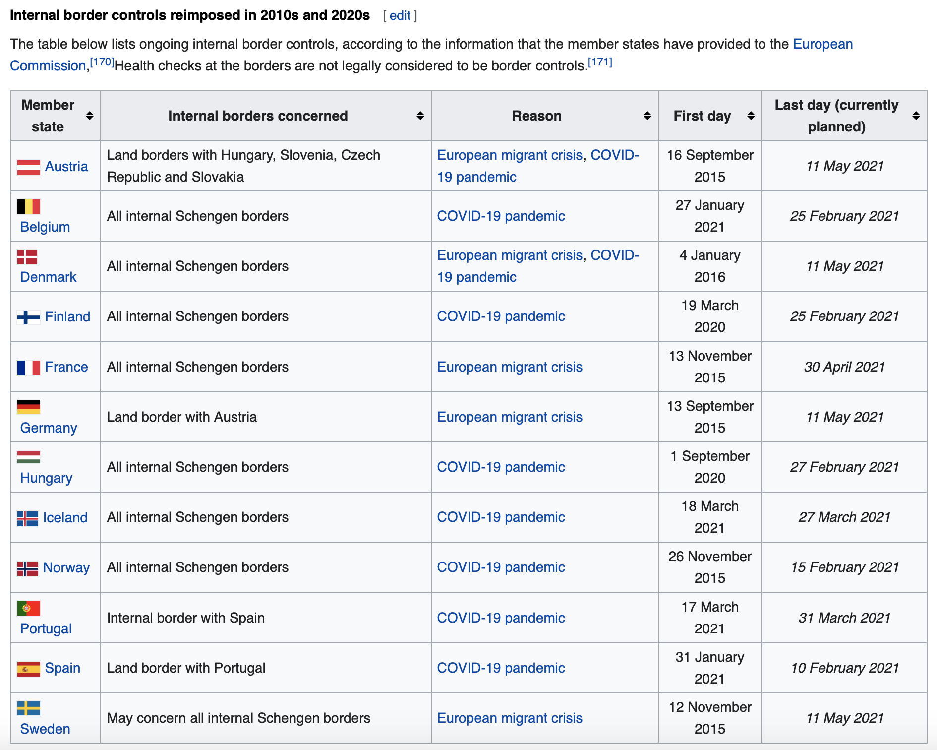Open European migrant crisis link in Germany row
The height and width of the screenshot is (750, 937).
click(x=510, y=417)
